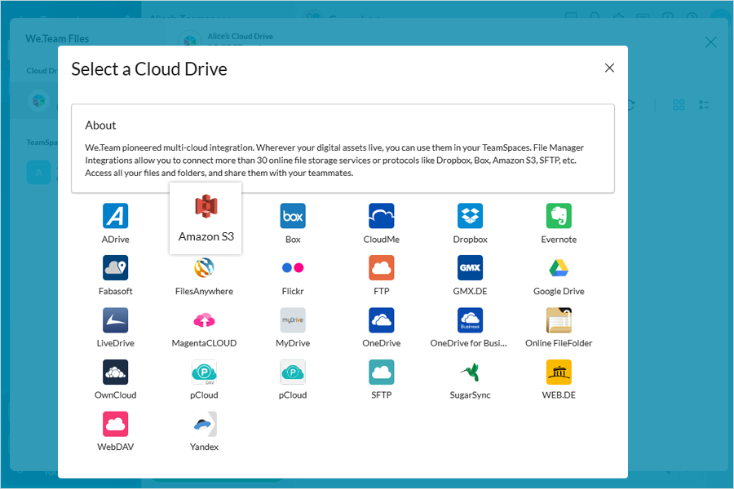The image size is (734, 489).
Task: Select the FilesAnywhere icon
Action: 204,267
